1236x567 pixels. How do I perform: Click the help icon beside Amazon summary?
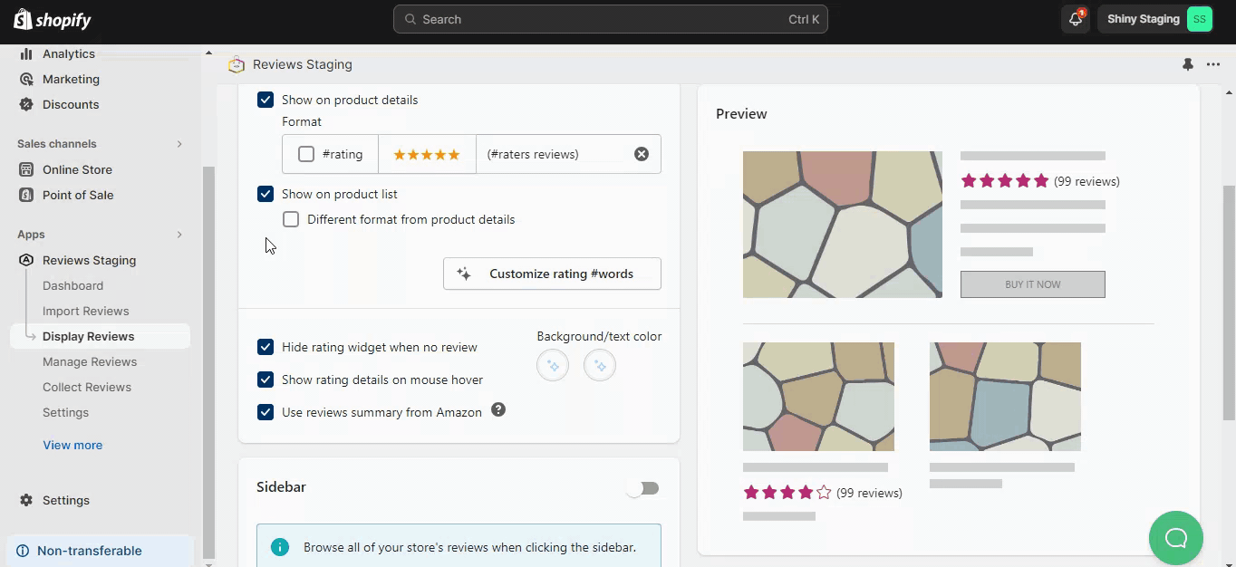pos(498,410)
